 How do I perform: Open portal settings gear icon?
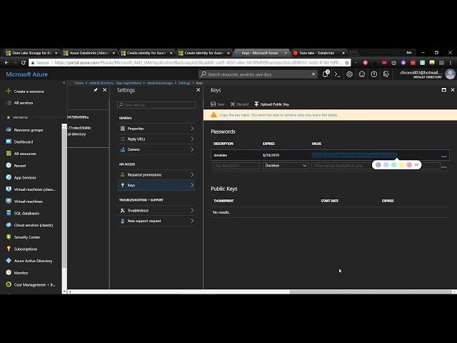[349, 74]
